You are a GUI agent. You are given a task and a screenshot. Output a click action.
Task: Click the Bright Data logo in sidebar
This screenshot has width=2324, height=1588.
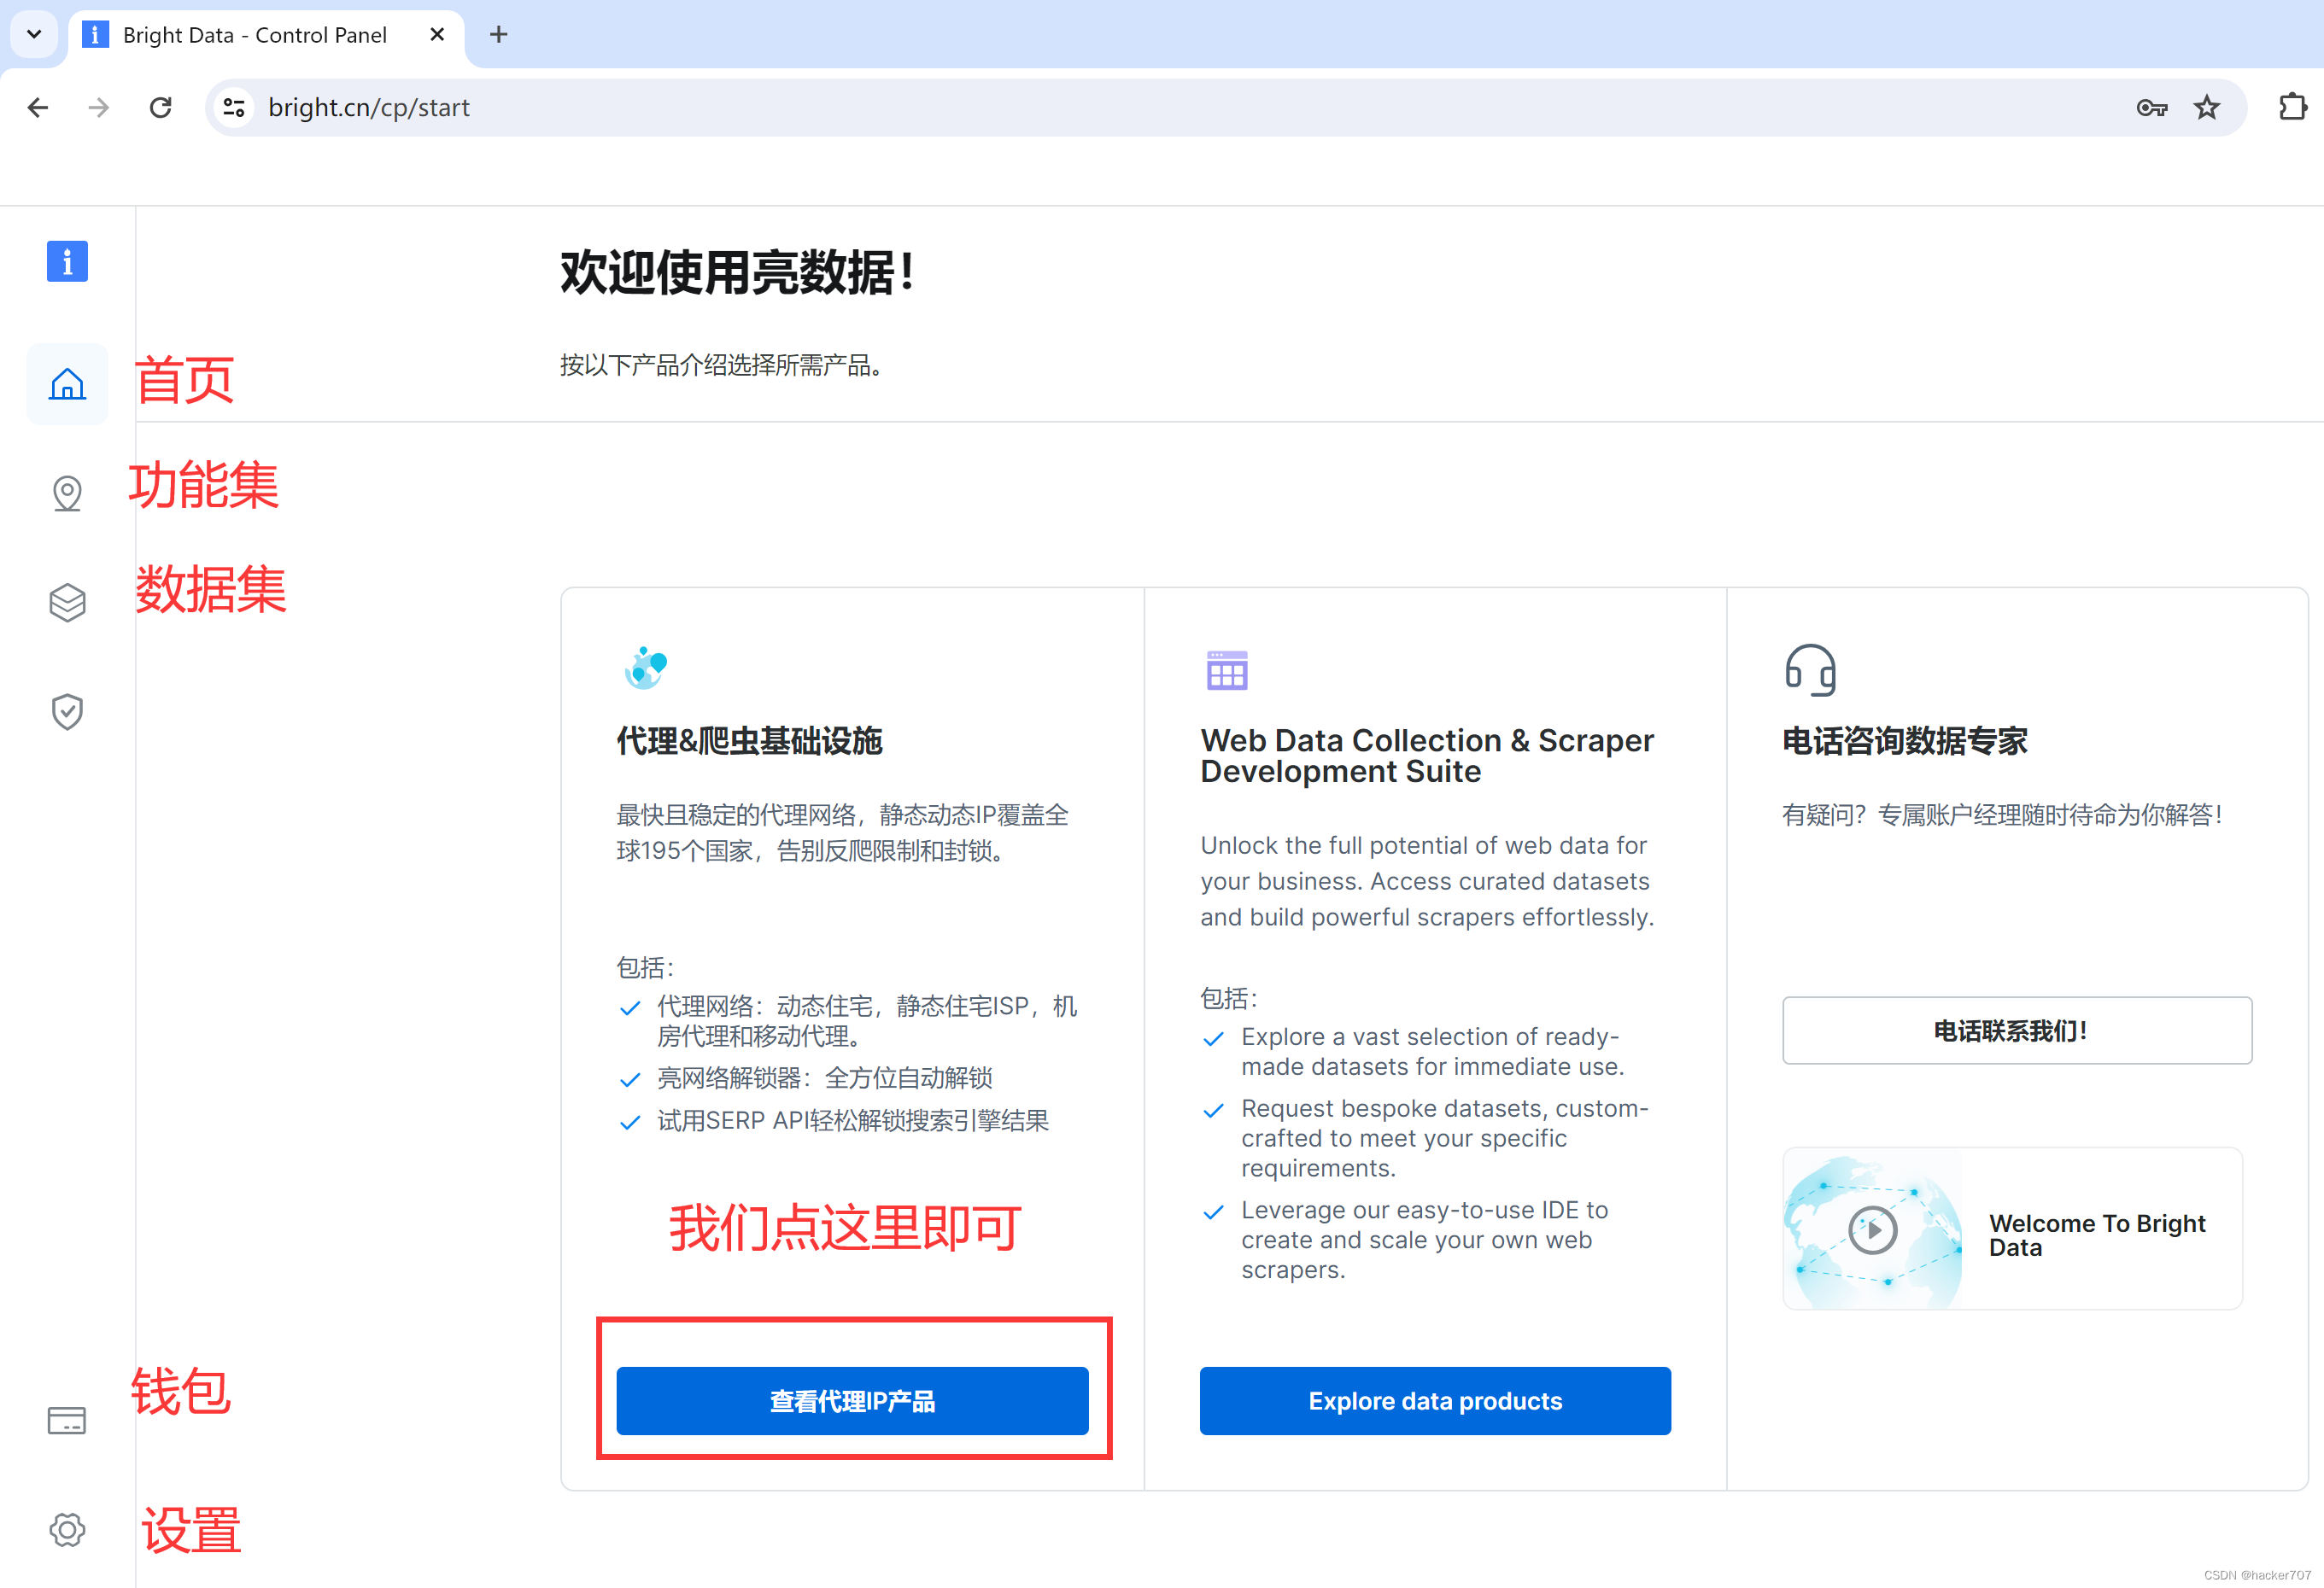67,262
